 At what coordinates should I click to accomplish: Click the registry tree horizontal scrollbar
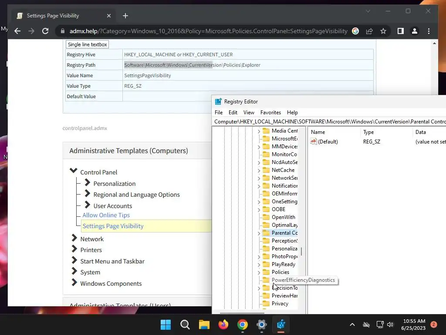coord(242,313)
